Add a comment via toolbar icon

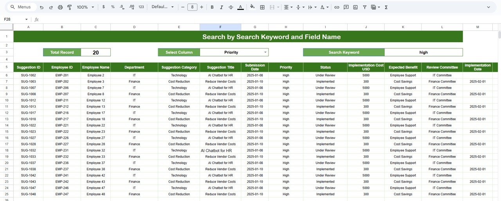(x=346, y=7)
